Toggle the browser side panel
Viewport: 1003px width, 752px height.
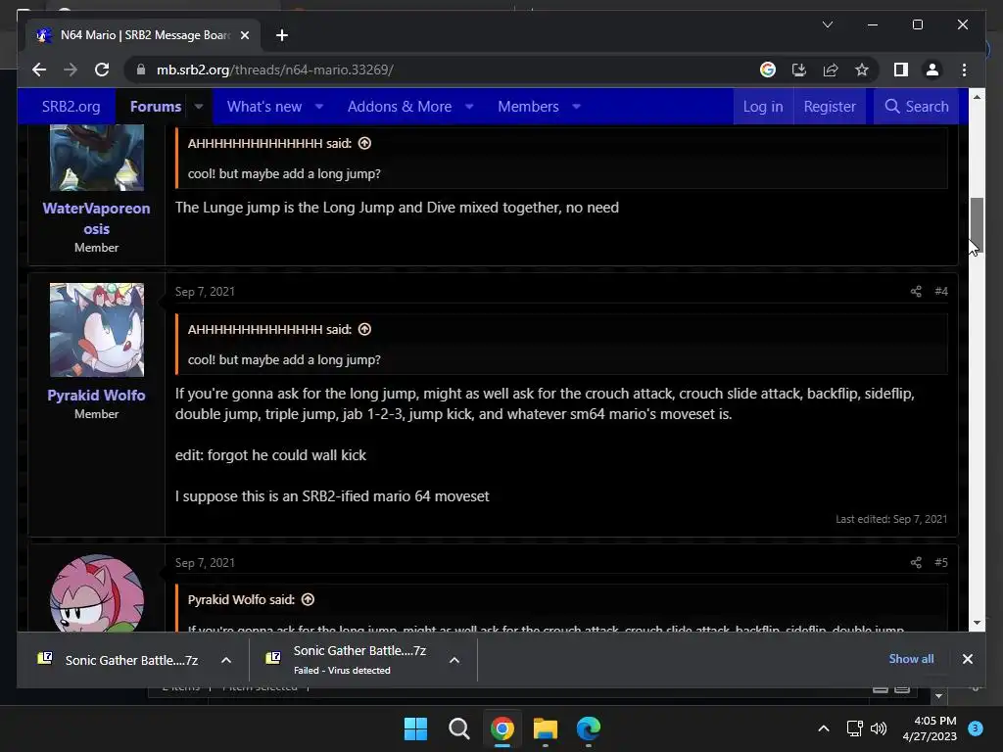pos(901,70)
